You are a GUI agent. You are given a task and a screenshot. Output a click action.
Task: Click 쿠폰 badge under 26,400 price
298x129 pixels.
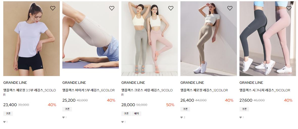[x=185, y=109]
